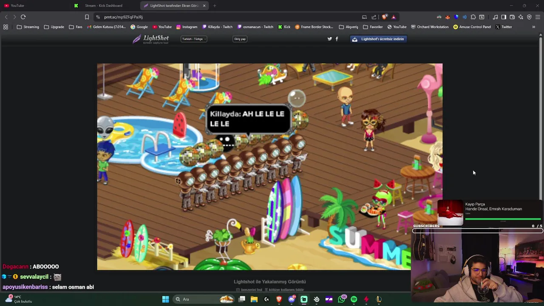Open the Instagram bookmark
Screen dimensions: 544x306
(x=187, y=27)
